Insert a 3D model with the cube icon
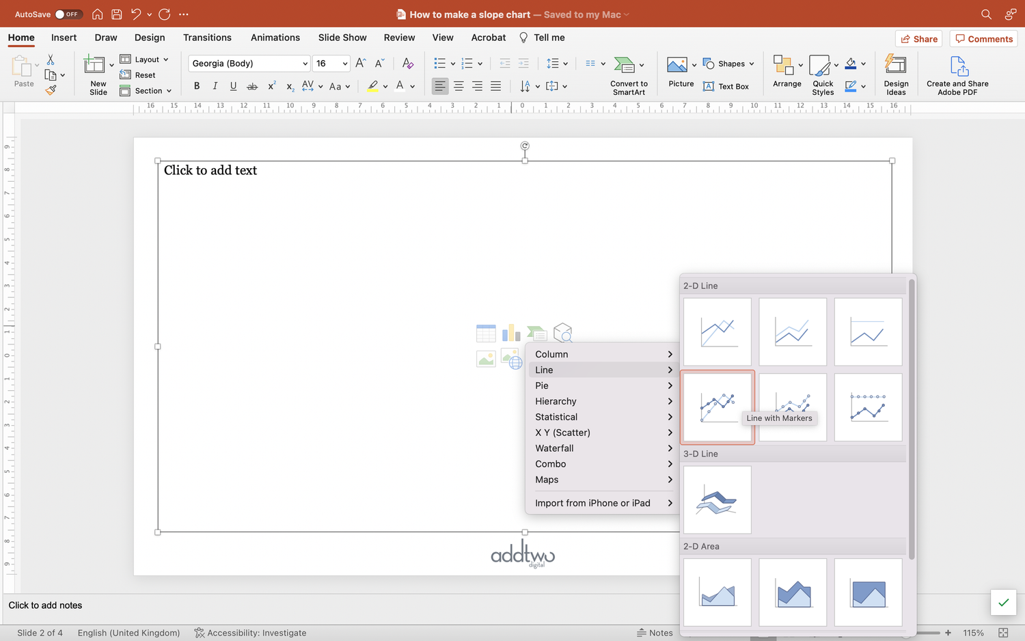 point(563,333)
